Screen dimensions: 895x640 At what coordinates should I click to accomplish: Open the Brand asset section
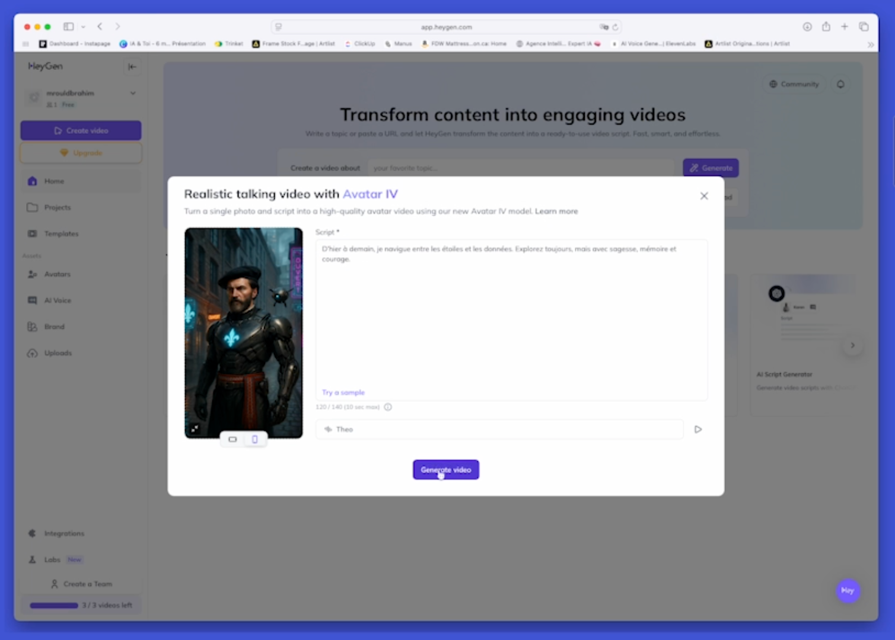coord(54,327)
